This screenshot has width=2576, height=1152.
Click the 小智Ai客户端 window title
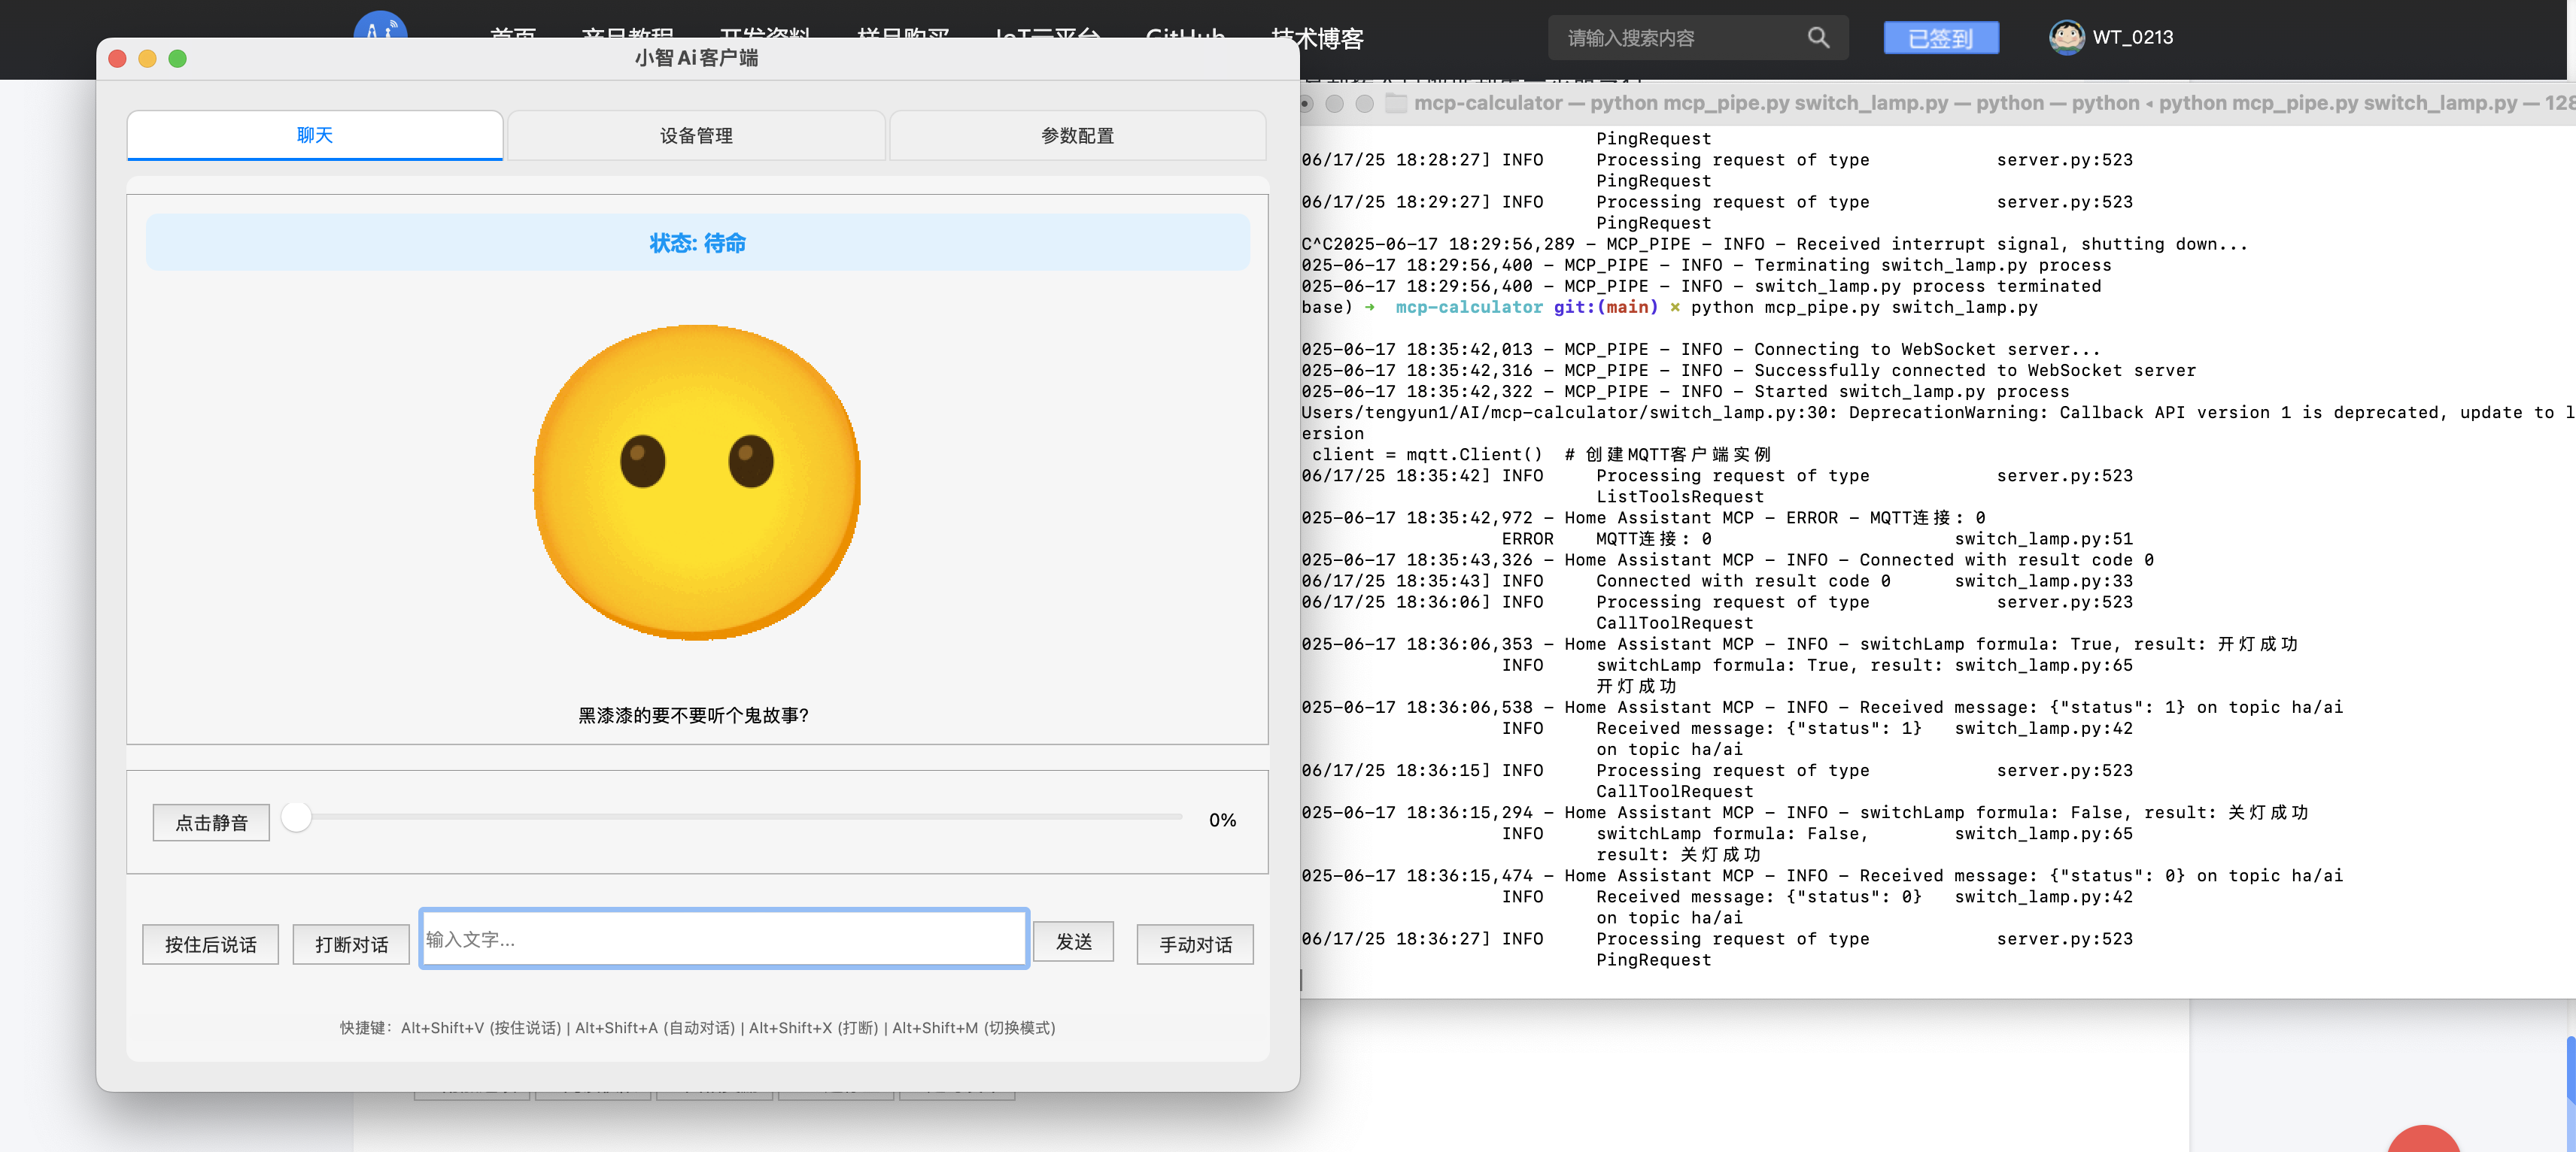tap(696, 58)
